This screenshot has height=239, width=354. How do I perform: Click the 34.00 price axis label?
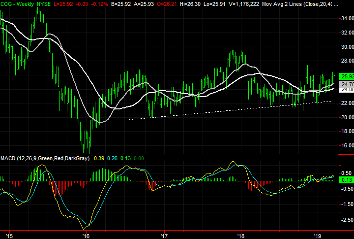346,19
